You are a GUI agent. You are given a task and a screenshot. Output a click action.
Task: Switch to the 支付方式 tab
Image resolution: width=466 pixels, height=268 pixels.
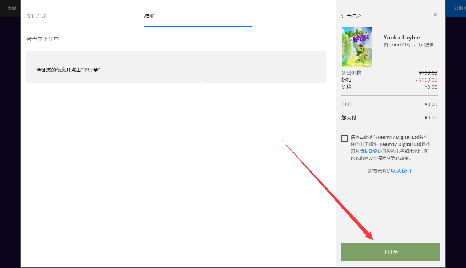pos(36,16)
